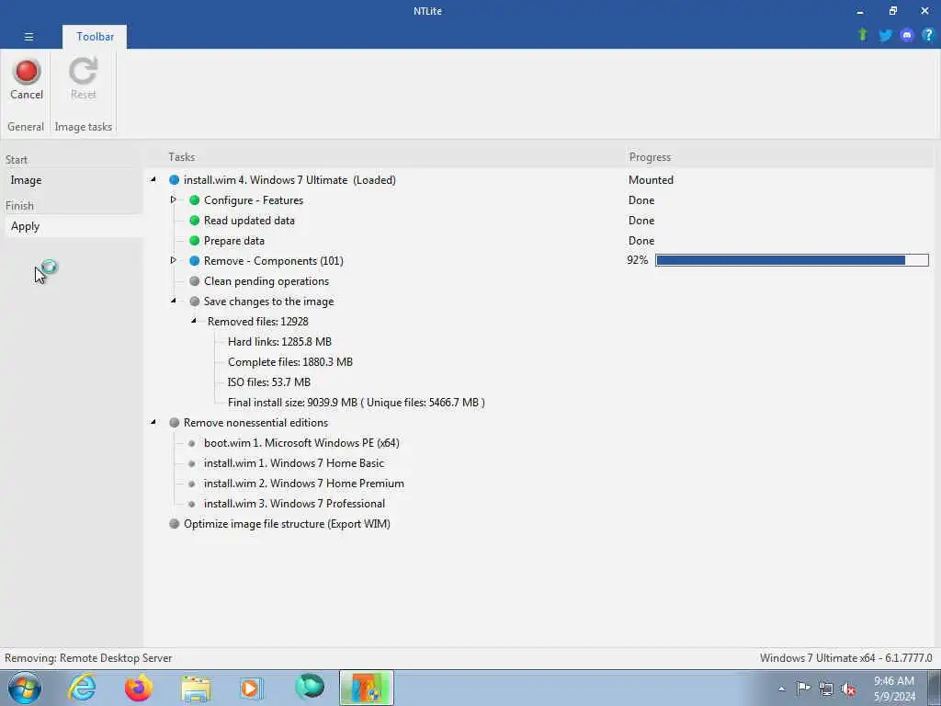The image size is (941, 706).
Task: Collapse the install.wim 4 Windows 7 Ultimate node
Action: click(x=153, y=179)
